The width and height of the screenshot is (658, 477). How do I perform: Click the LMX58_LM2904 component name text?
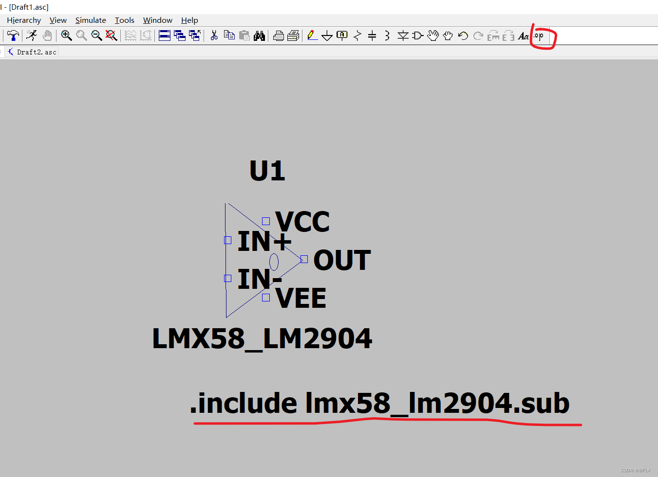tap(262, 338)
